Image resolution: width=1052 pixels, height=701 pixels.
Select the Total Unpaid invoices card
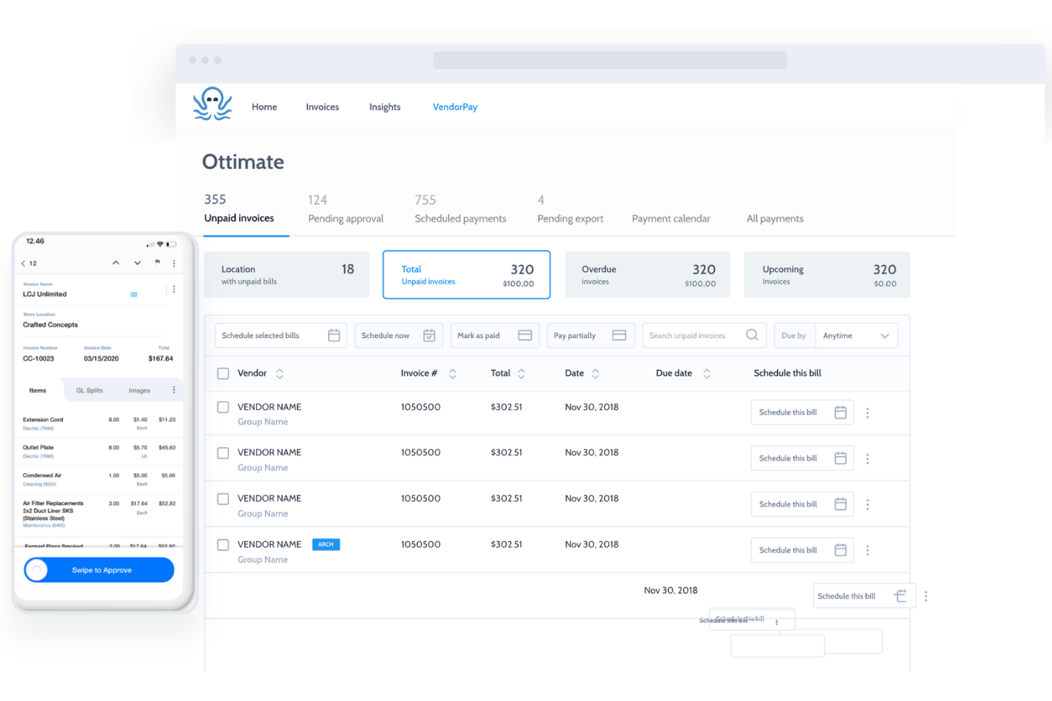pos(466,274)
